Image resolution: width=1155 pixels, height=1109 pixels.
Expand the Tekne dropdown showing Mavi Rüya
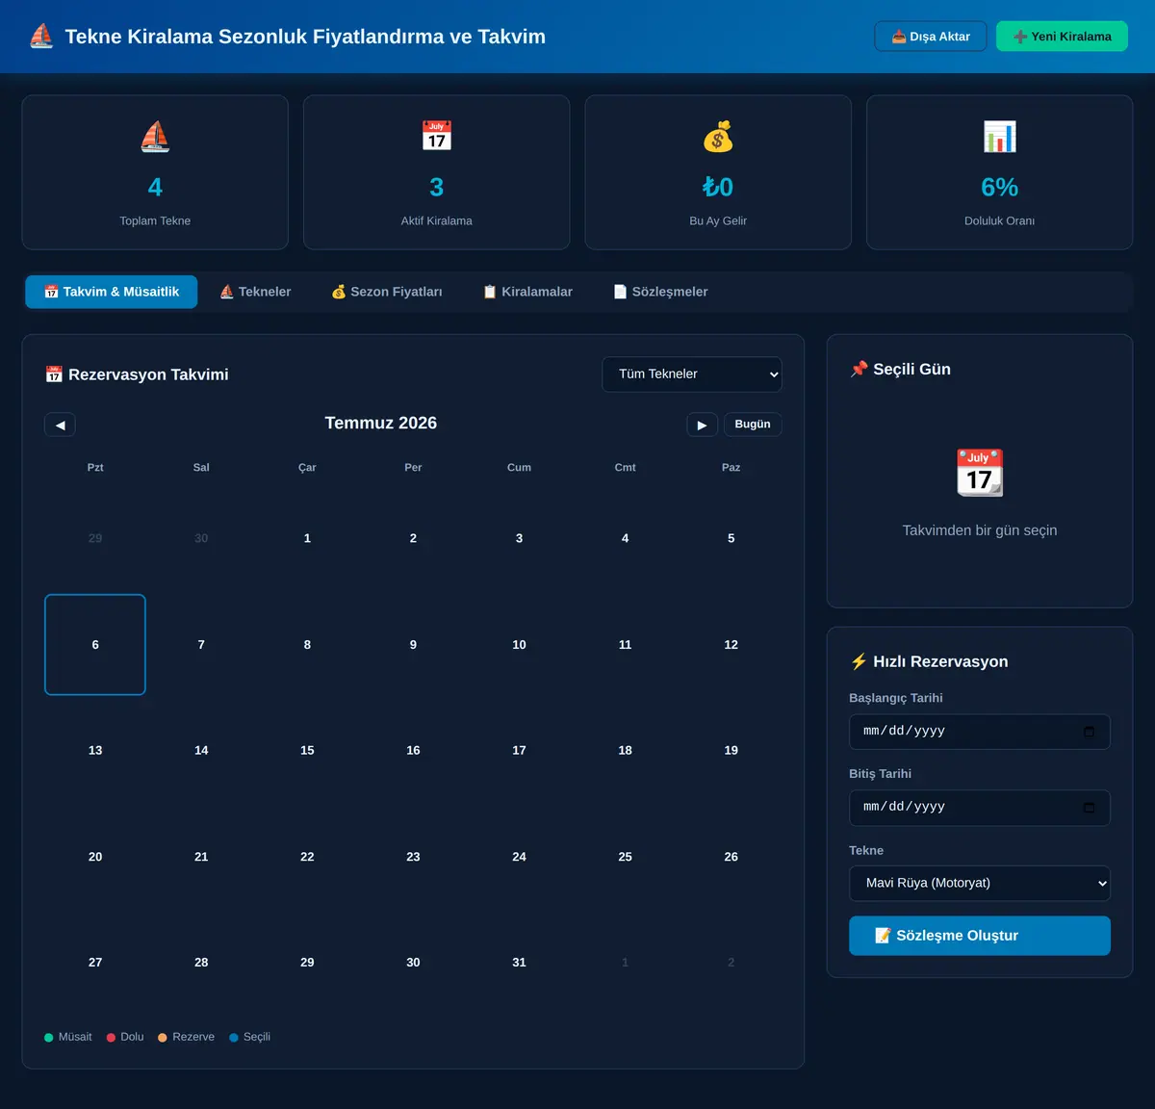pos(980,884)
